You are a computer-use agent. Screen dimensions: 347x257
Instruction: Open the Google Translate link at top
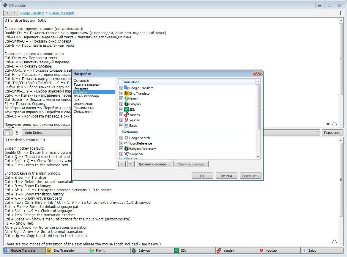[32, 13]
